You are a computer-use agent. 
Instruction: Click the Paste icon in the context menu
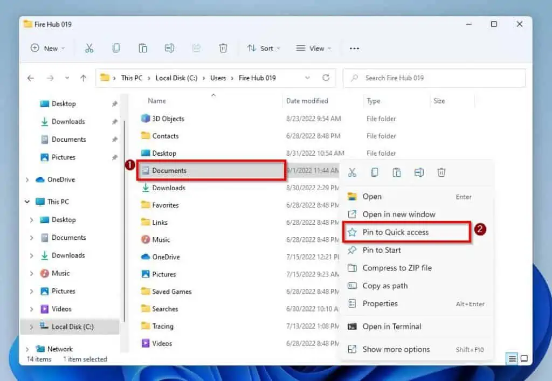click(397, 172)
